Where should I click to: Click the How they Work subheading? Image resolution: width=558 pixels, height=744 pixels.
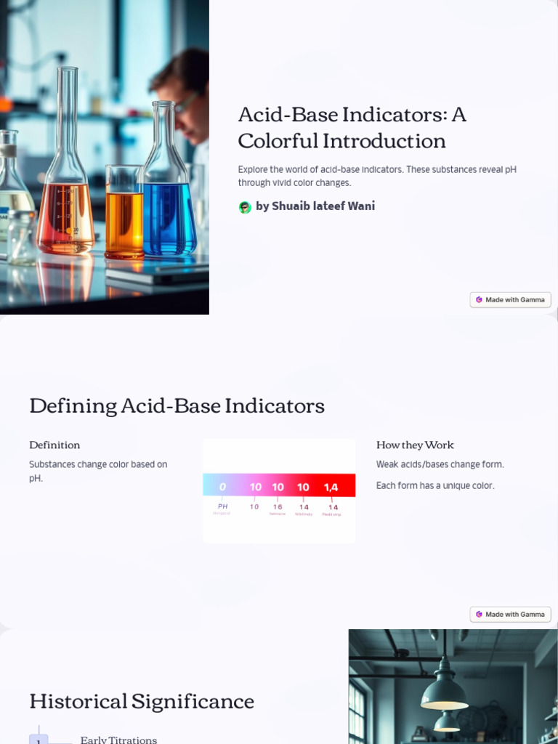click(x=415, y=445)
